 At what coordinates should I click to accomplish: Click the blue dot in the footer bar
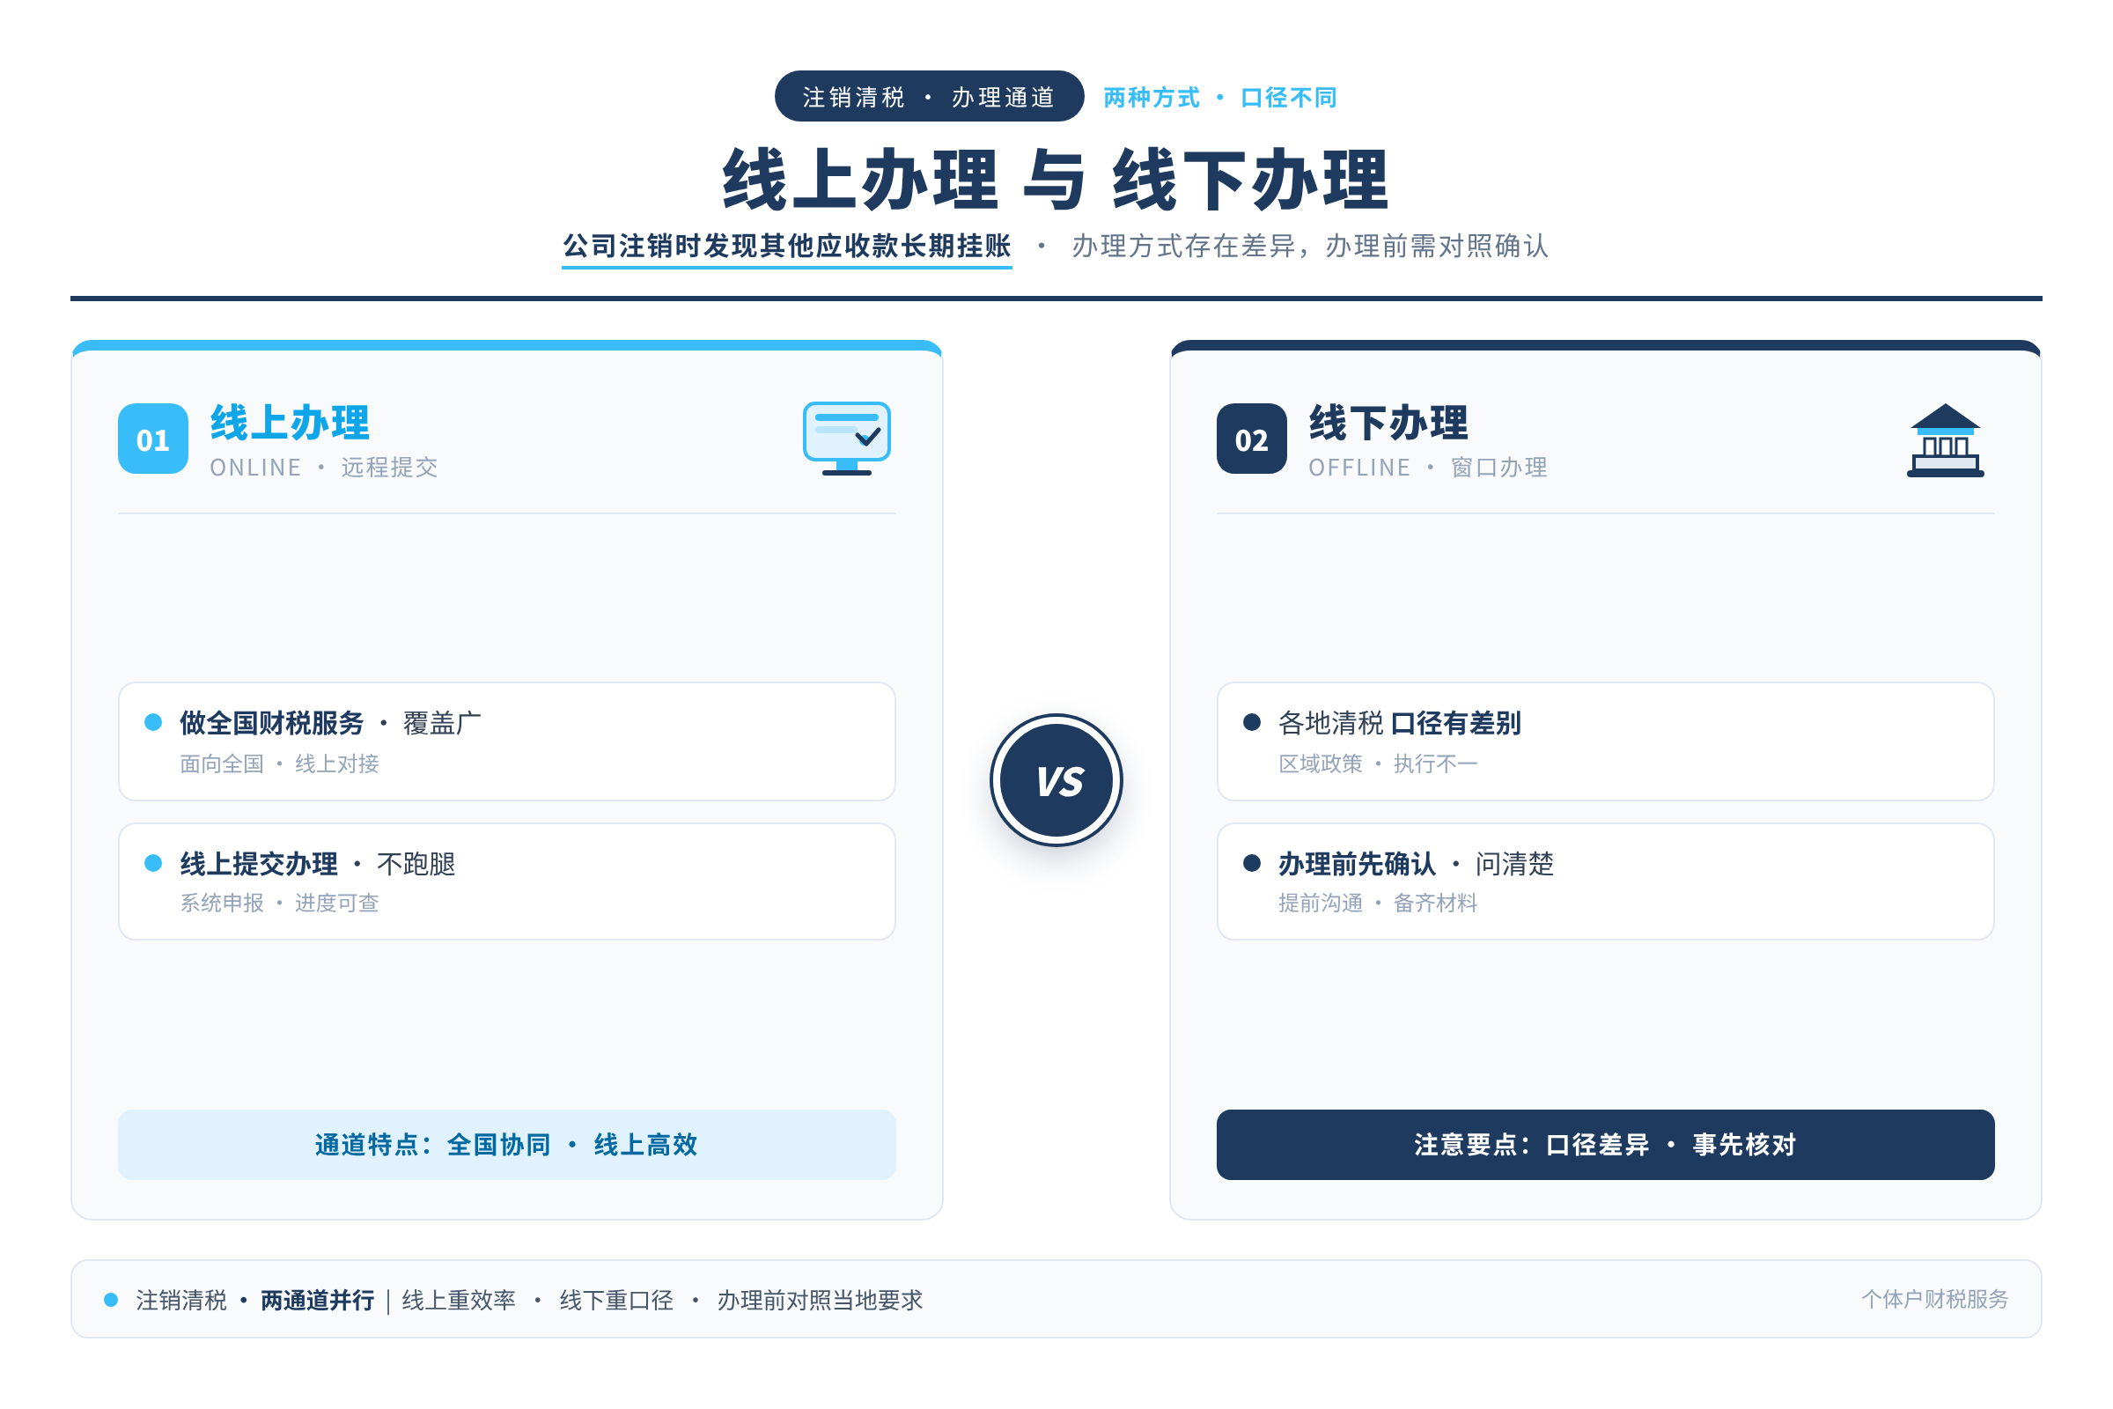(111, 1300)
